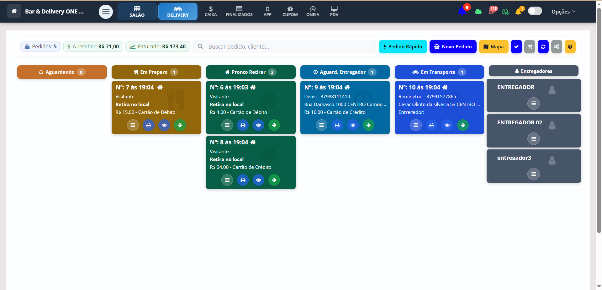Expand the menu for ENTREGADOR 02
The image size is (602, 290).
click(x=533, y=139)
